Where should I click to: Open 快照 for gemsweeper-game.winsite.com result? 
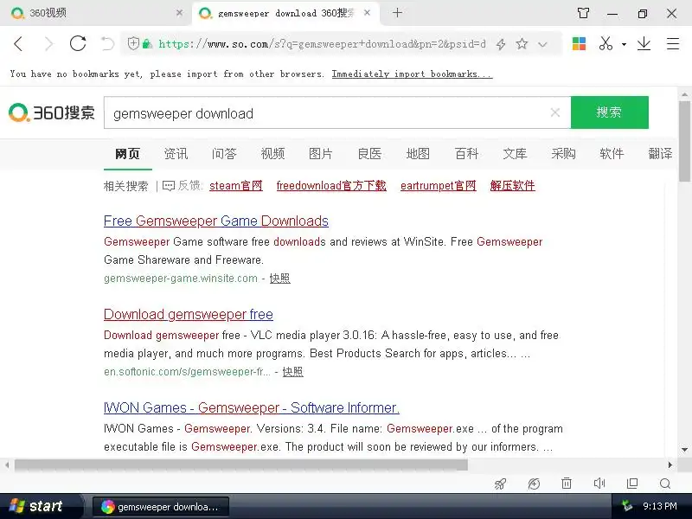(x=279, y=279)
